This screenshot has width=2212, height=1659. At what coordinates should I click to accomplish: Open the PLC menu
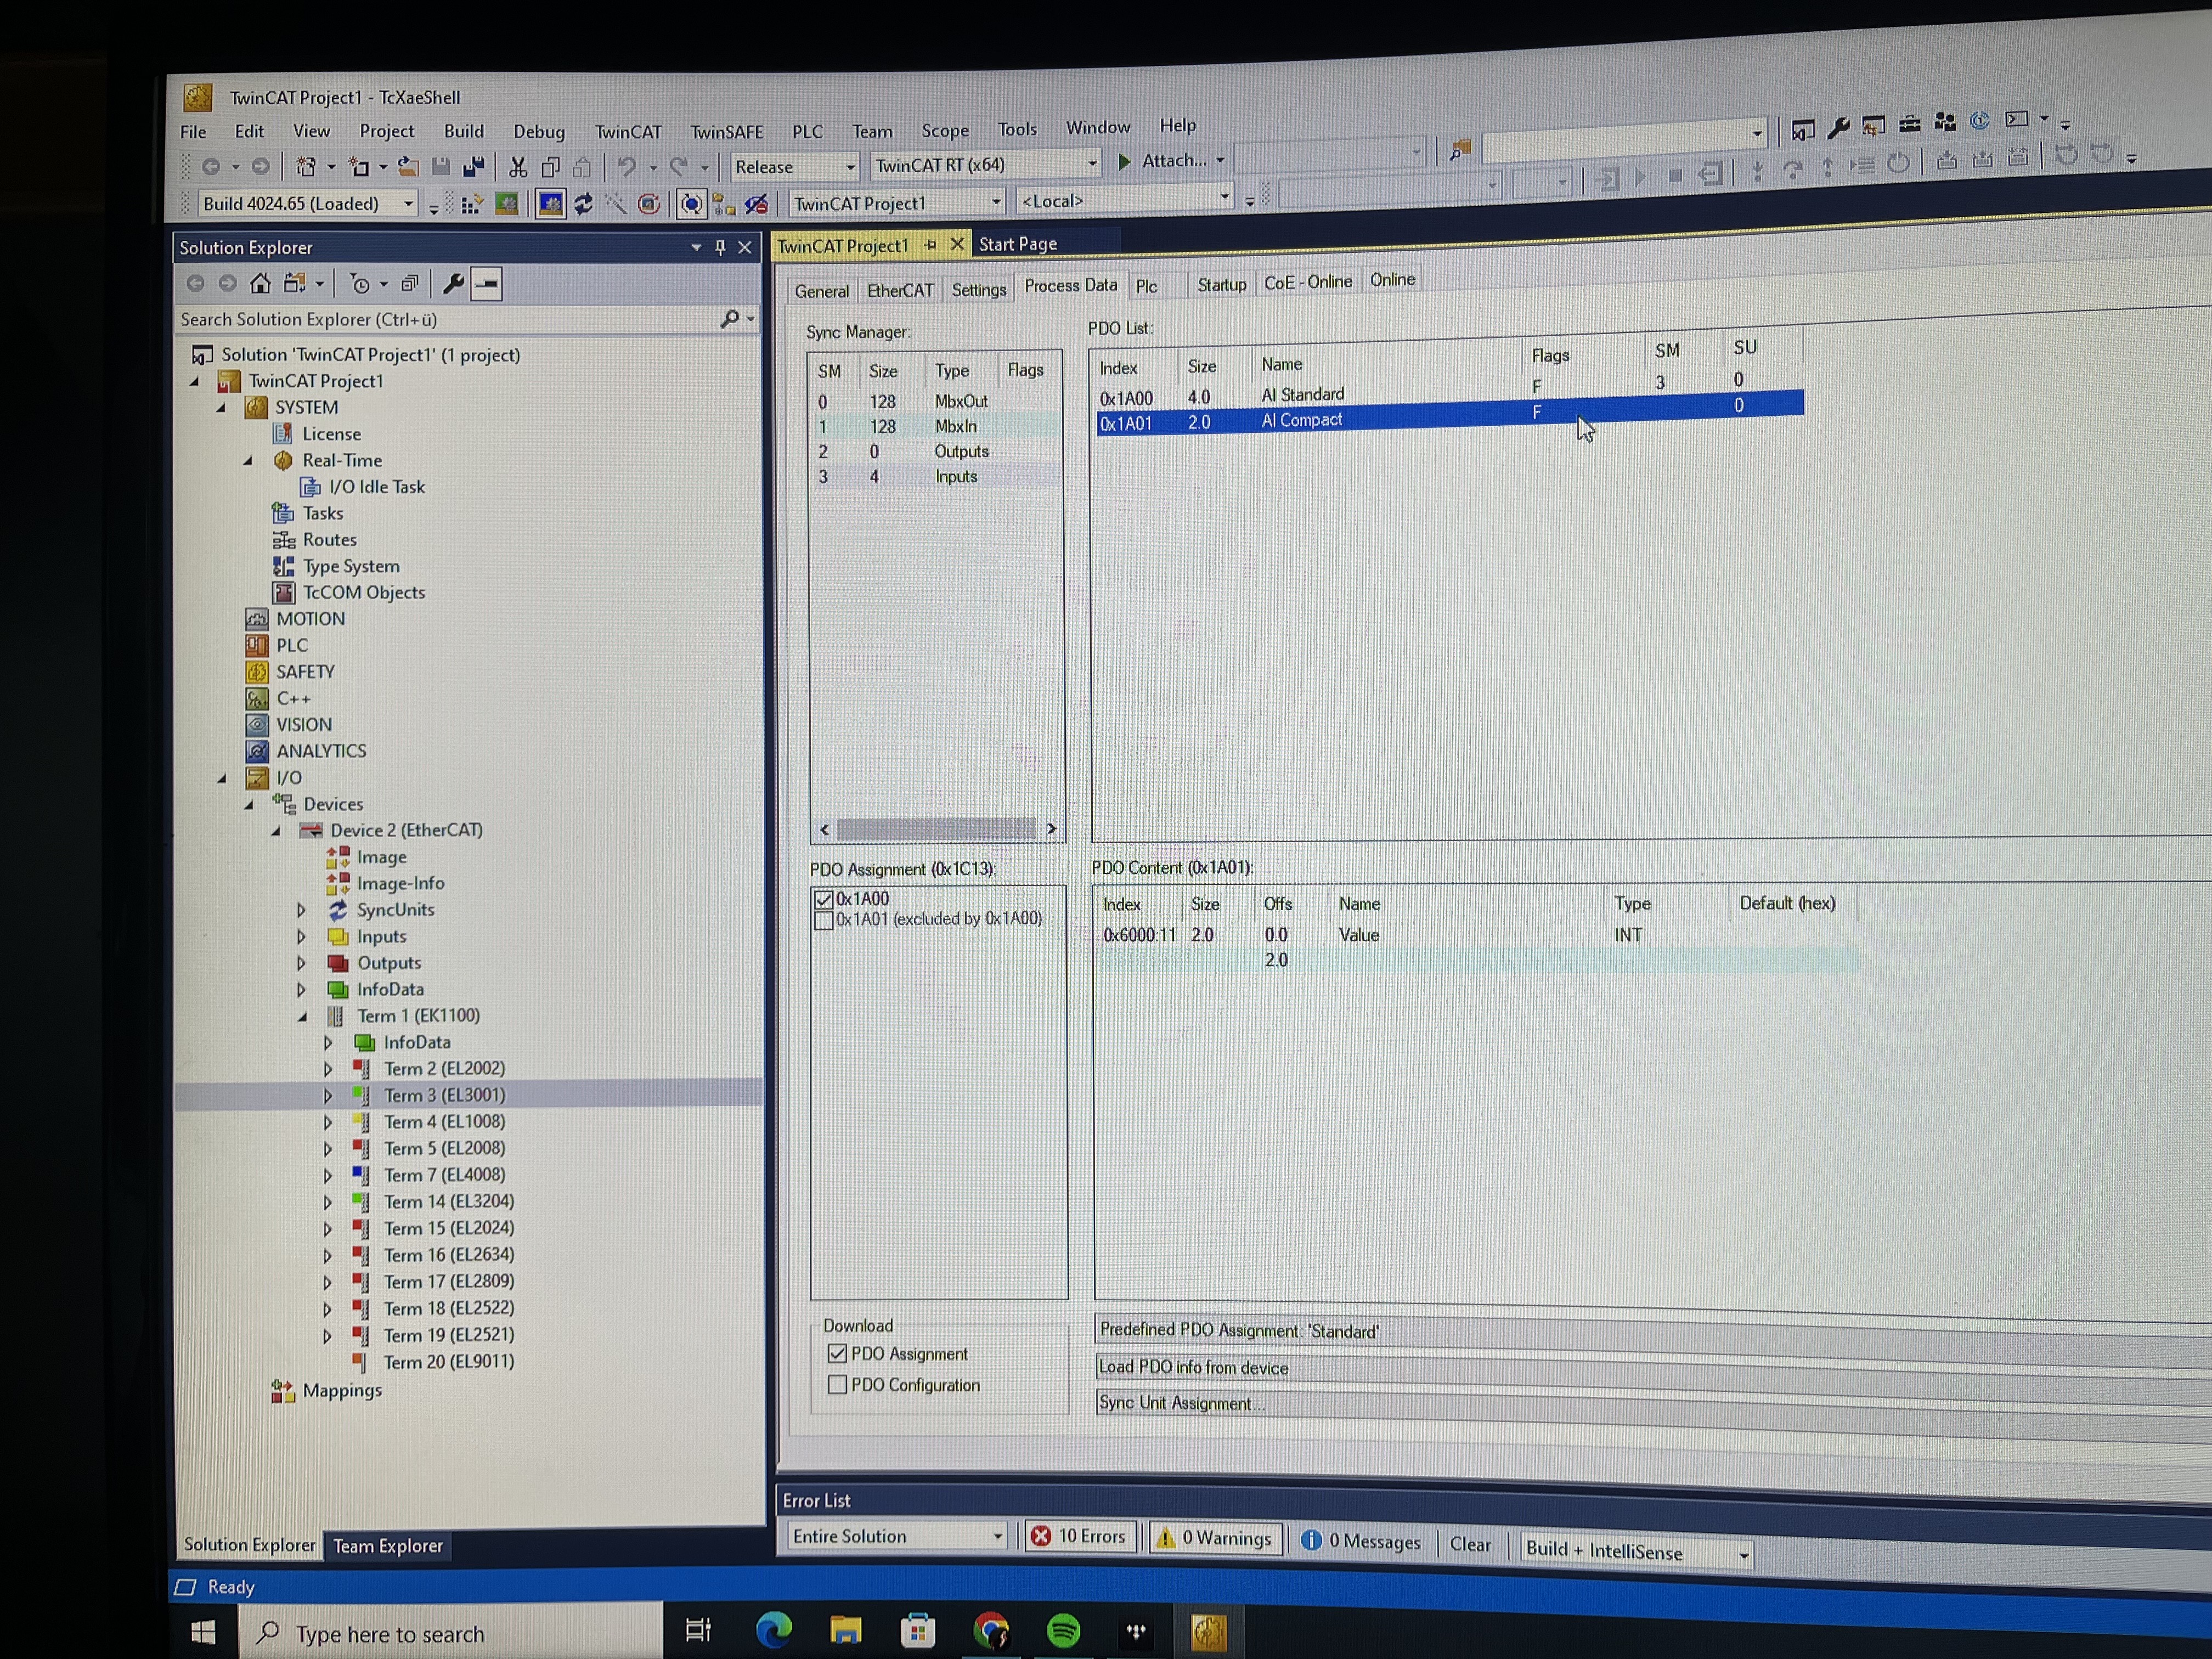coord(807,132)
